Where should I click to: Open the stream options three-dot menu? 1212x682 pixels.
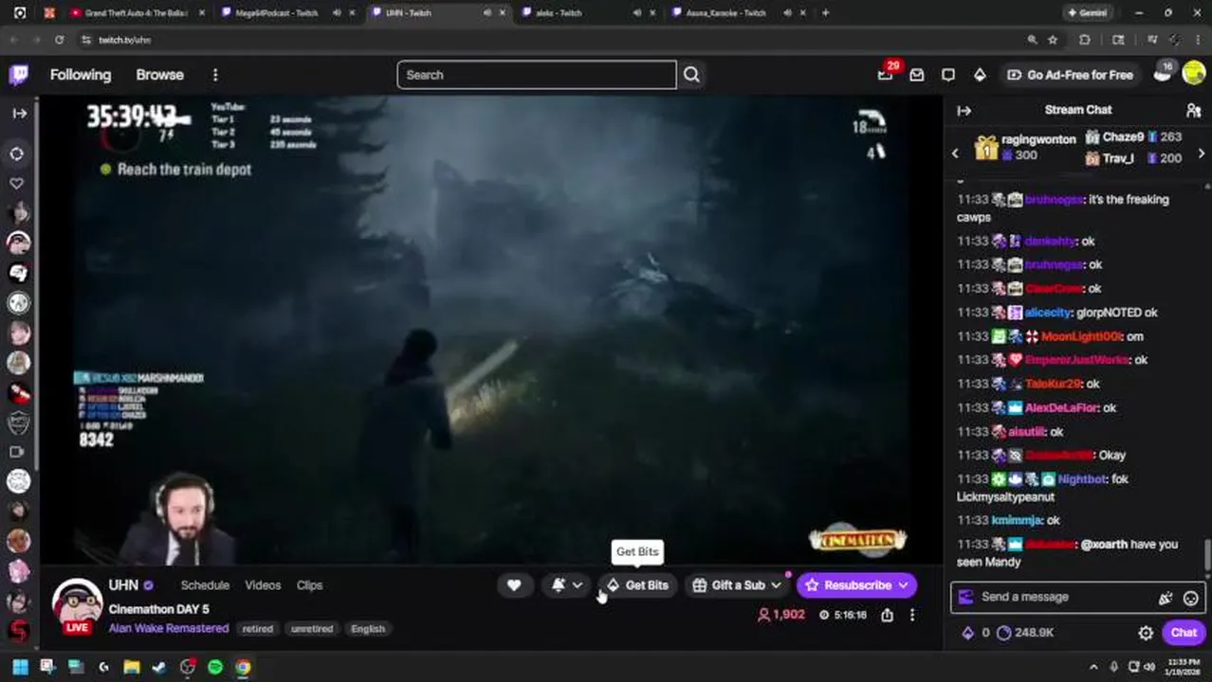tap(912, 615)
